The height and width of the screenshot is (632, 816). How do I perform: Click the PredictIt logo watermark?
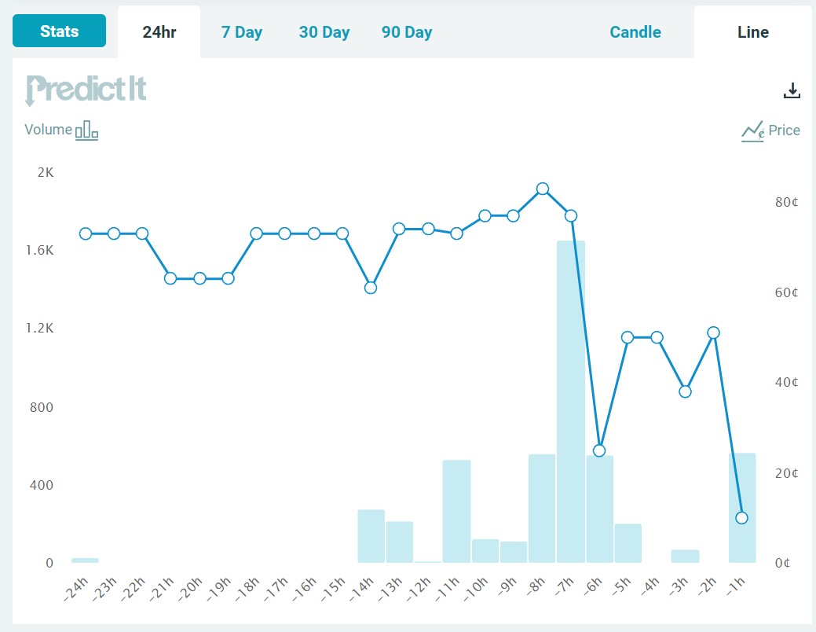86,90
